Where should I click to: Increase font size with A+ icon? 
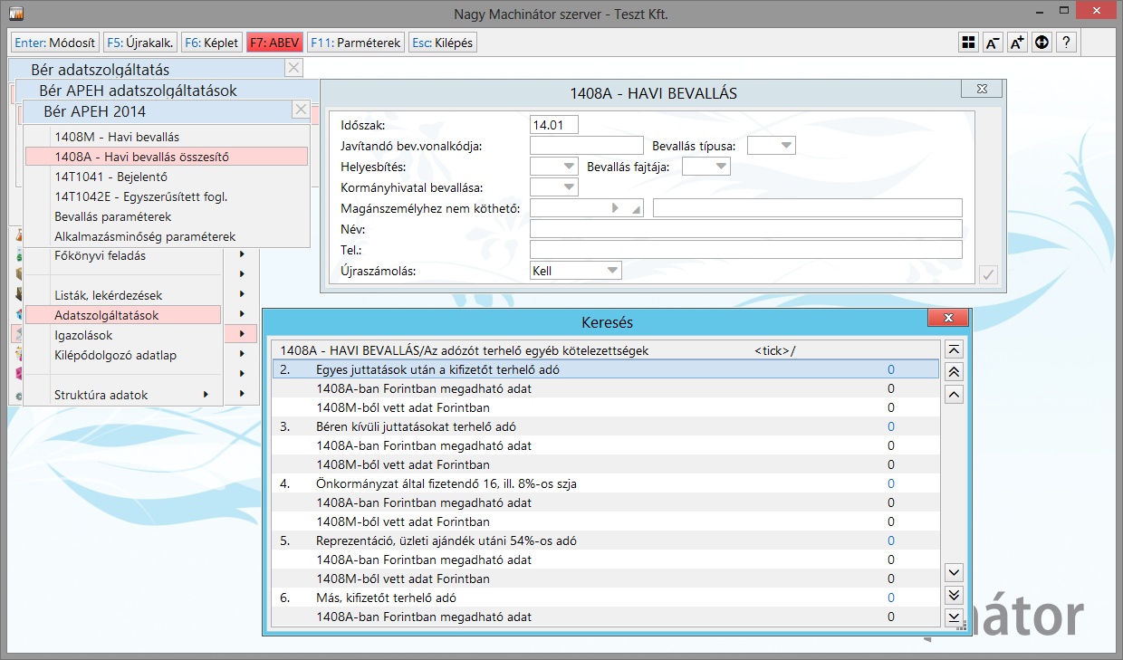[1017, 43]
